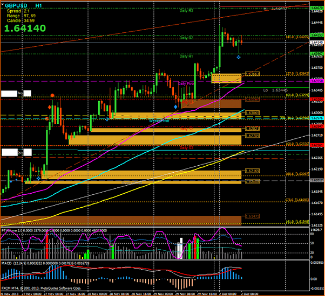Click the 0.002951 MACD scale value

pos(317,263)
